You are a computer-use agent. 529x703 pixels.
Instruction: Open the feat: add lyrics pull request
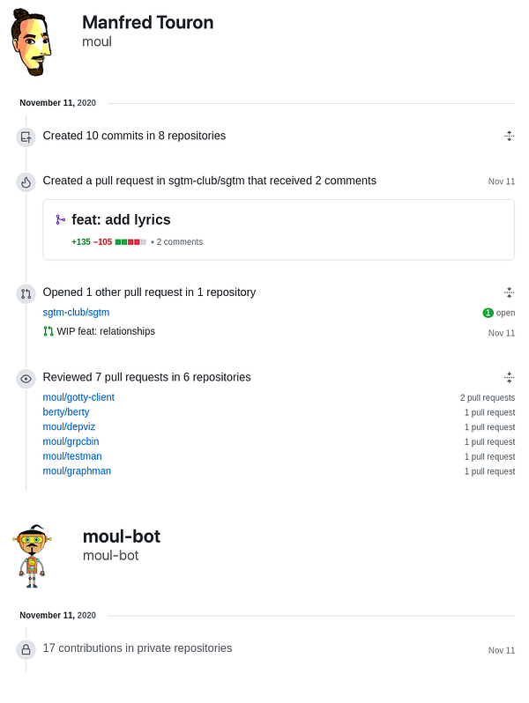tap(121, 220)
